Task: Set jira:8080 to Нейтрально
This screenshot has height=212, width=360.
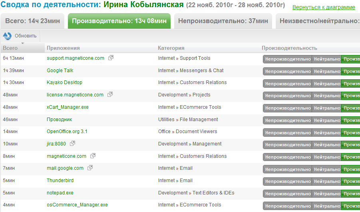Action: point(327,145)
